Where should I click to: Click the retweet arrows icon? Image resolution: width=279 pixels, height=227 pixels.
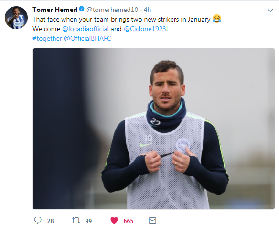pos(76,220)
